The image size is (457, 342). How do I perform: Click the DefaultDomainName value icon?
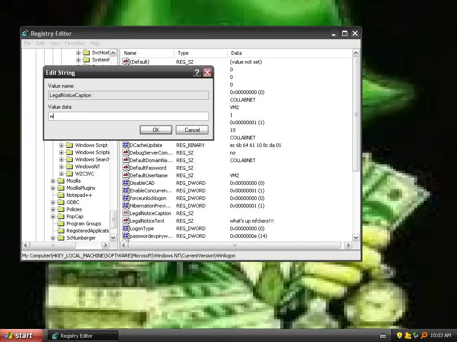pos(125,160)
